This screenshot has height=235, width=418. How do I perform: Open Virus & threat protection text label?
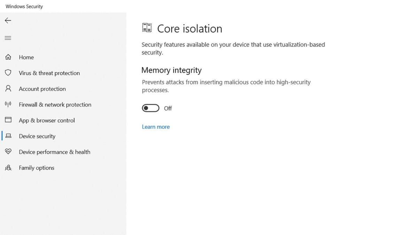point(49,73)
